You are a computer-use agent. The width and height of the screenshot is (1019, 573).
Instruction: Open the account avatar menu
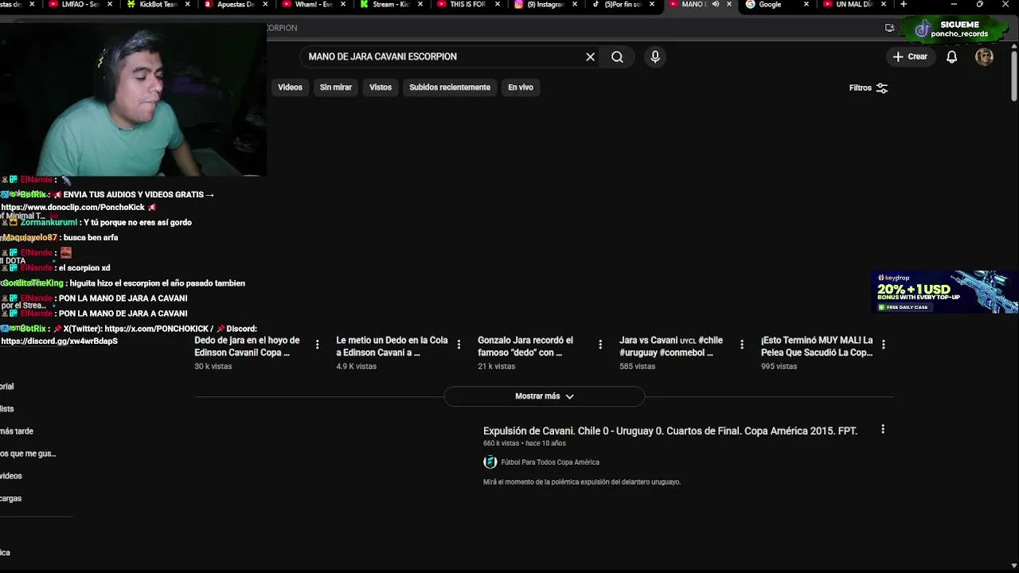pyautogui.click(x=984, y=57)
